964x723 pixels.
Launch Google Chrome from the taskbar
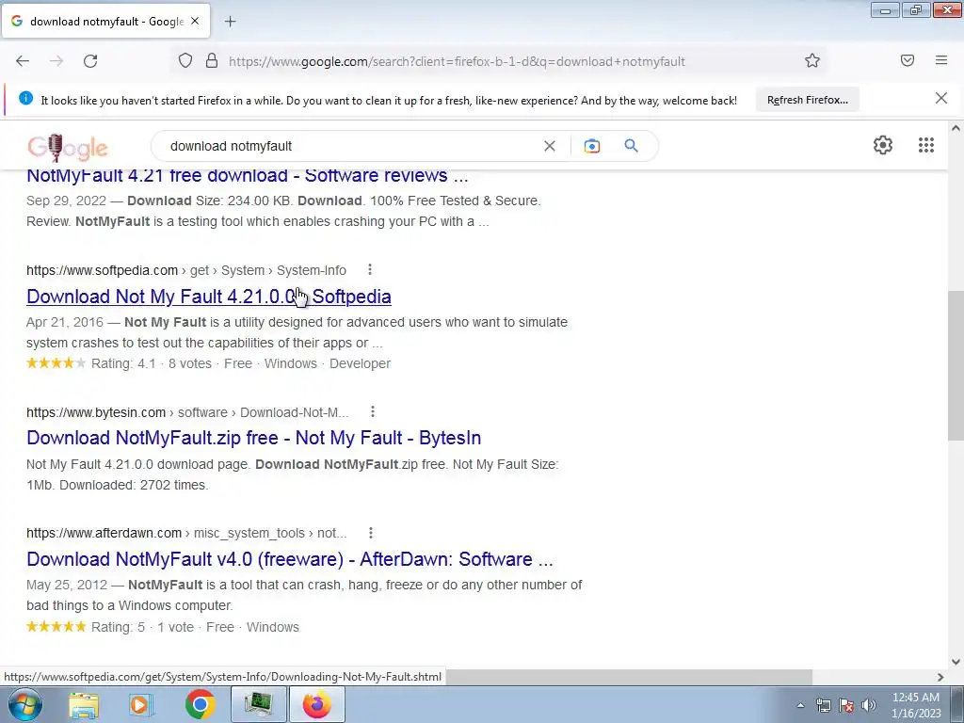[200, 704]
